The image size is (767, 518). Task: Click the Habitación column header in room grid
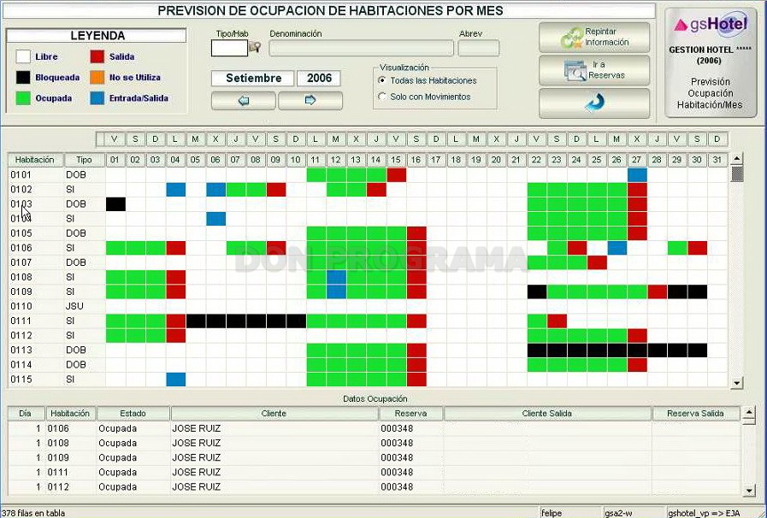[35, 160]
